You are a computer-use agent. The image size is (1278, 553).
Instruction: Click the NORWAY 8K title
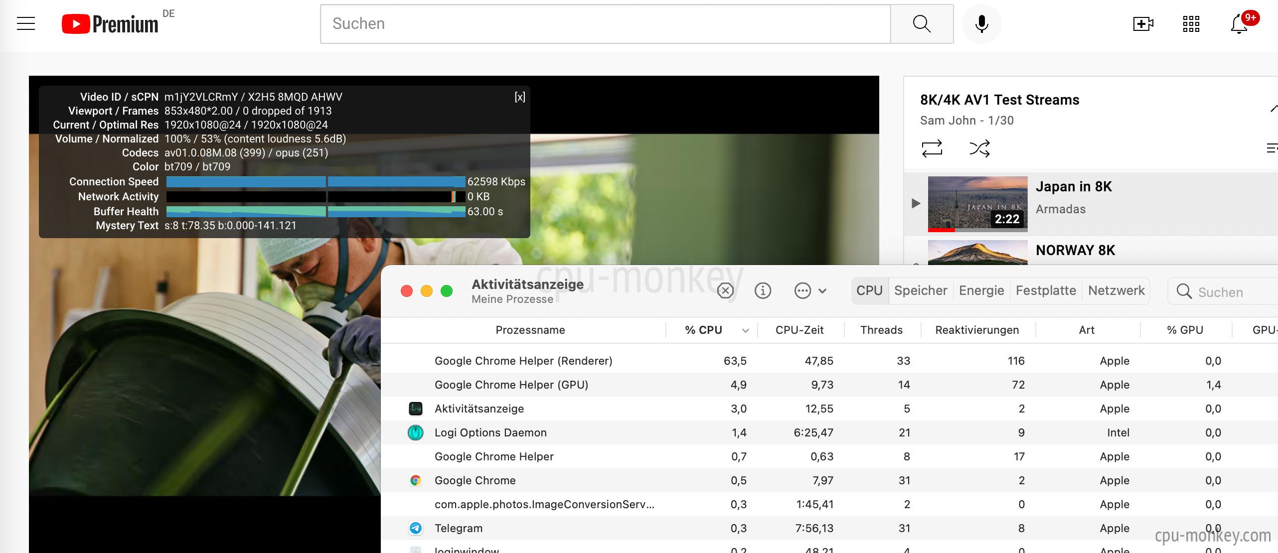coord(1075,250)
